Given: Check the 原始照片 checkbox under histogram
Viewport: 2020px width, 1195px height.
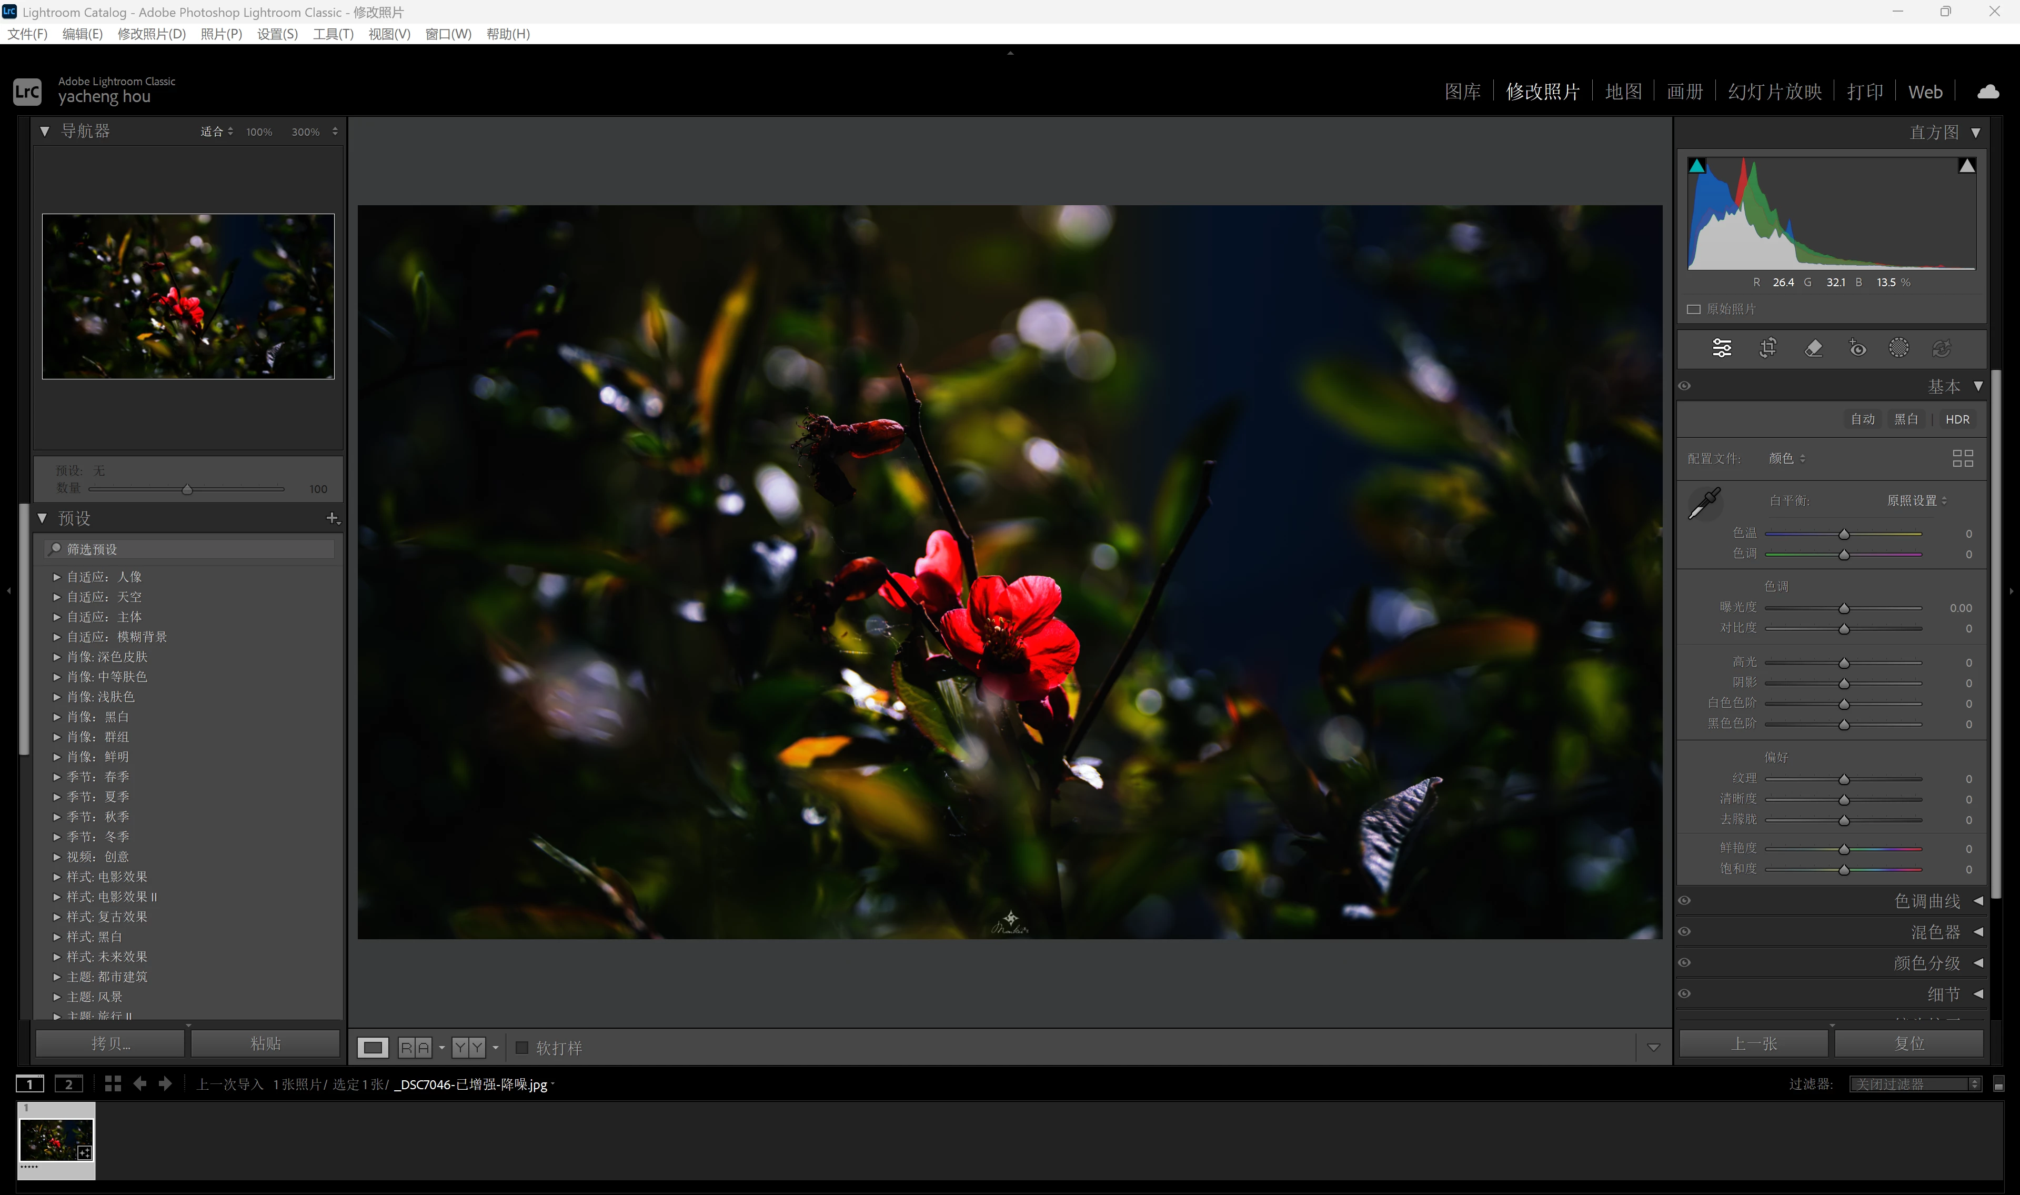Looking at the screenshot, I should pos(1694,309).
